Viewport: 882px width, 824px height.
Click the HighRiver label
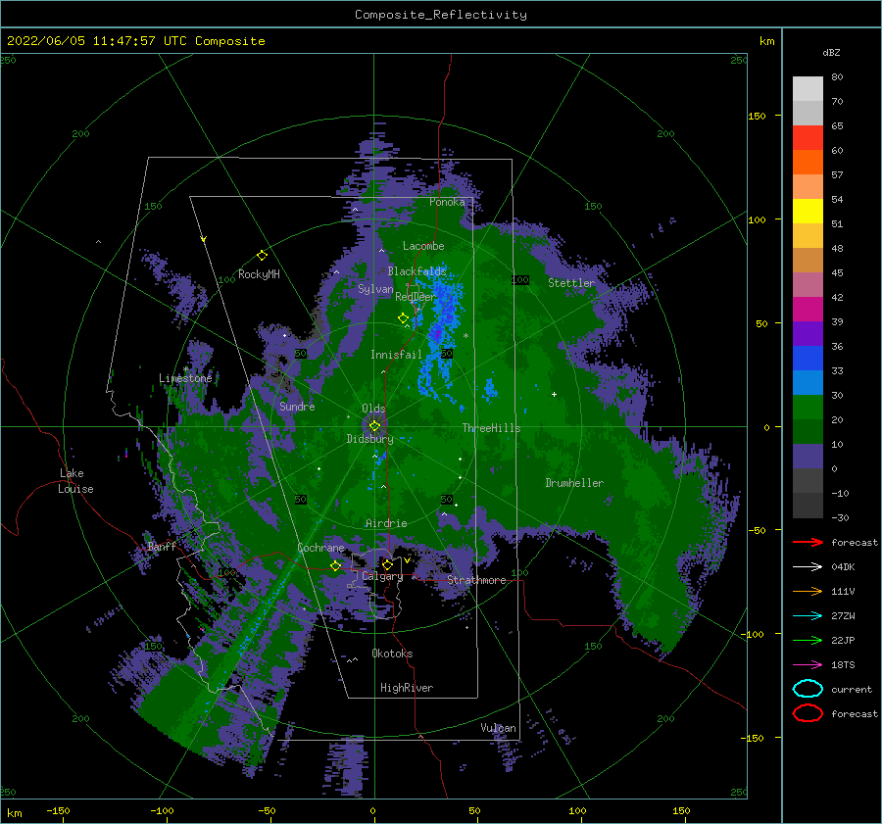407,688
